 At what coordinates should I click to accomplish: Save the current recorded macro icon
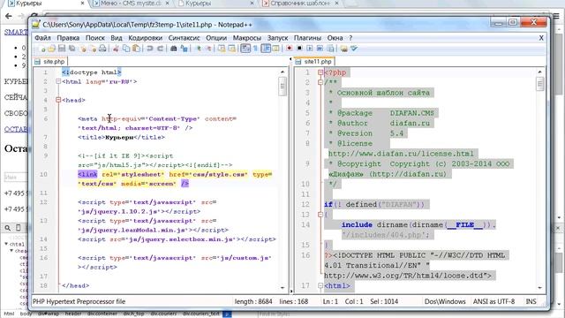tap(330, 49)
